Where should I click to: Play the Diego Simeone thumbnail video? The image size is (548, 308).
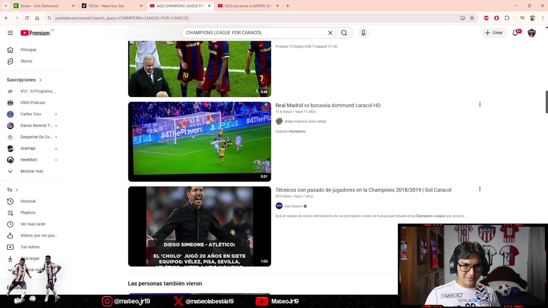[x=200, y=226]
